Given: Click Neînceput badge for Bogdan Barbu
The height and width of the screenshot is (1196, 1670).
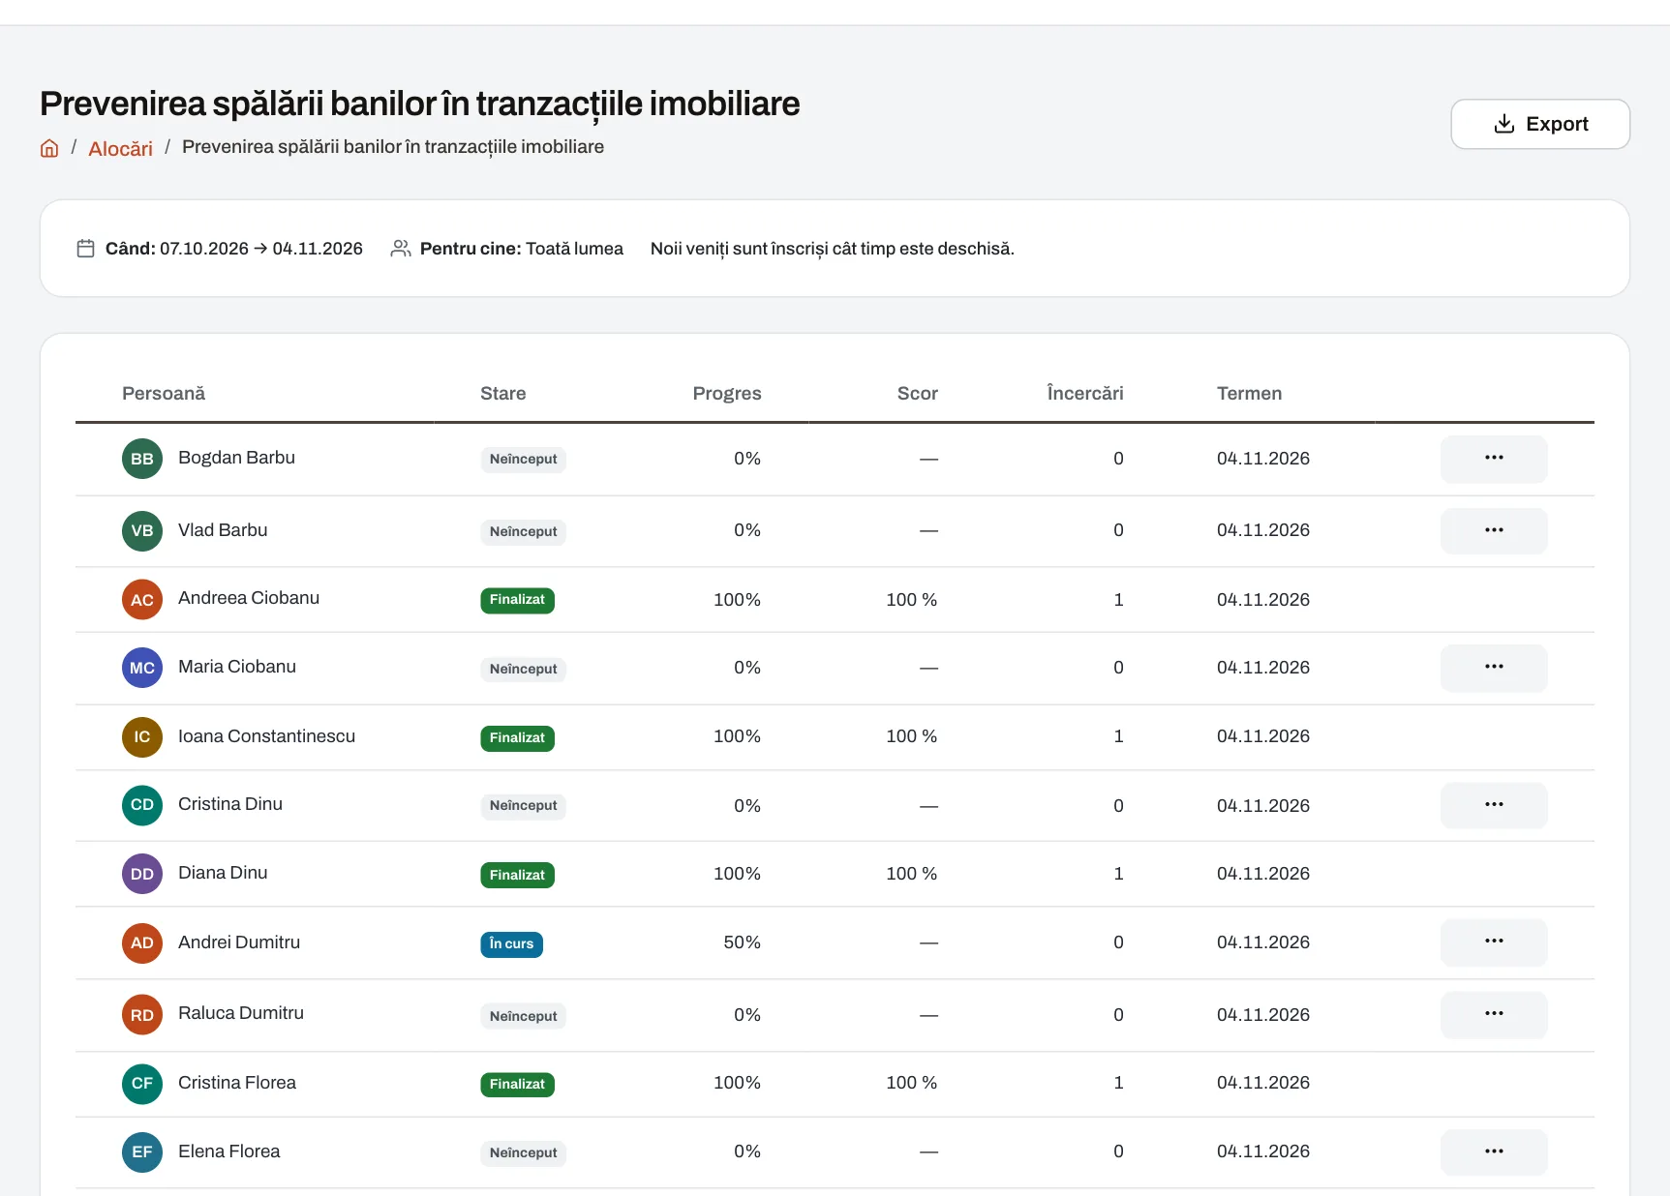Looking at the screenshot, I should [x=523, y=460].
